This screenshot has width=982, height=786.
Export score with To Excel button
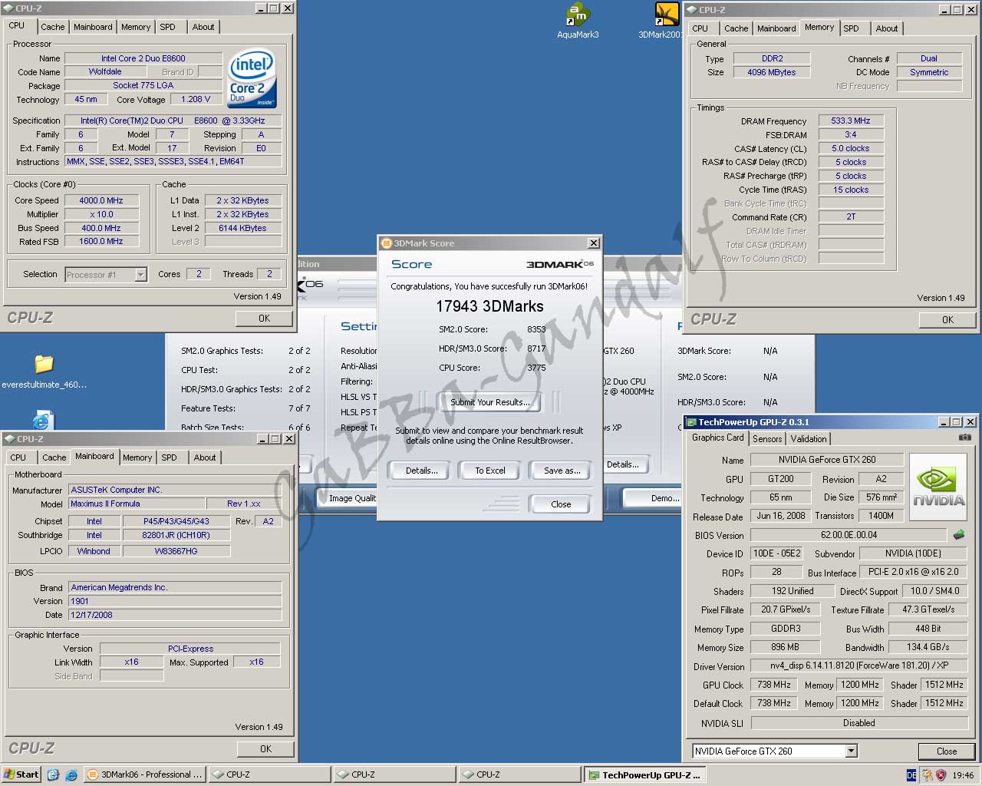tap(489, 471)
